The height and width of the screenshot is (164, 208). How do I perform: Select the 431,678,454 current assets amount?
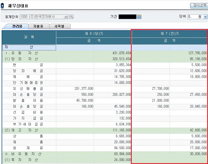(x=121, y=53)
